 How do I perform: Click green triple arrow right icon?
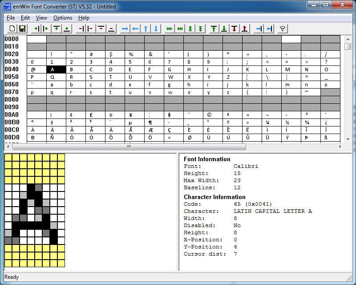[x=170, y=28]
